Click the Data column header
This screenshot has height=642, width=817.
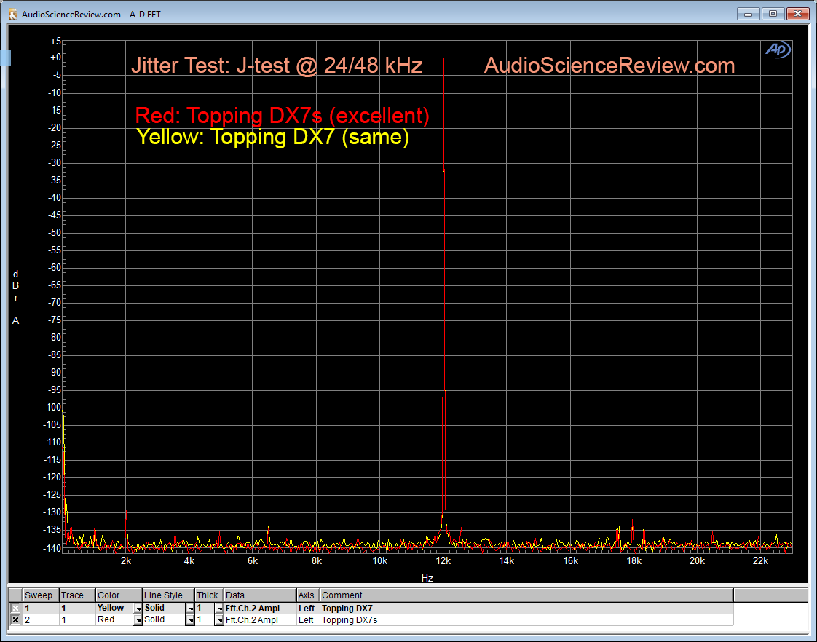point(260,595)
